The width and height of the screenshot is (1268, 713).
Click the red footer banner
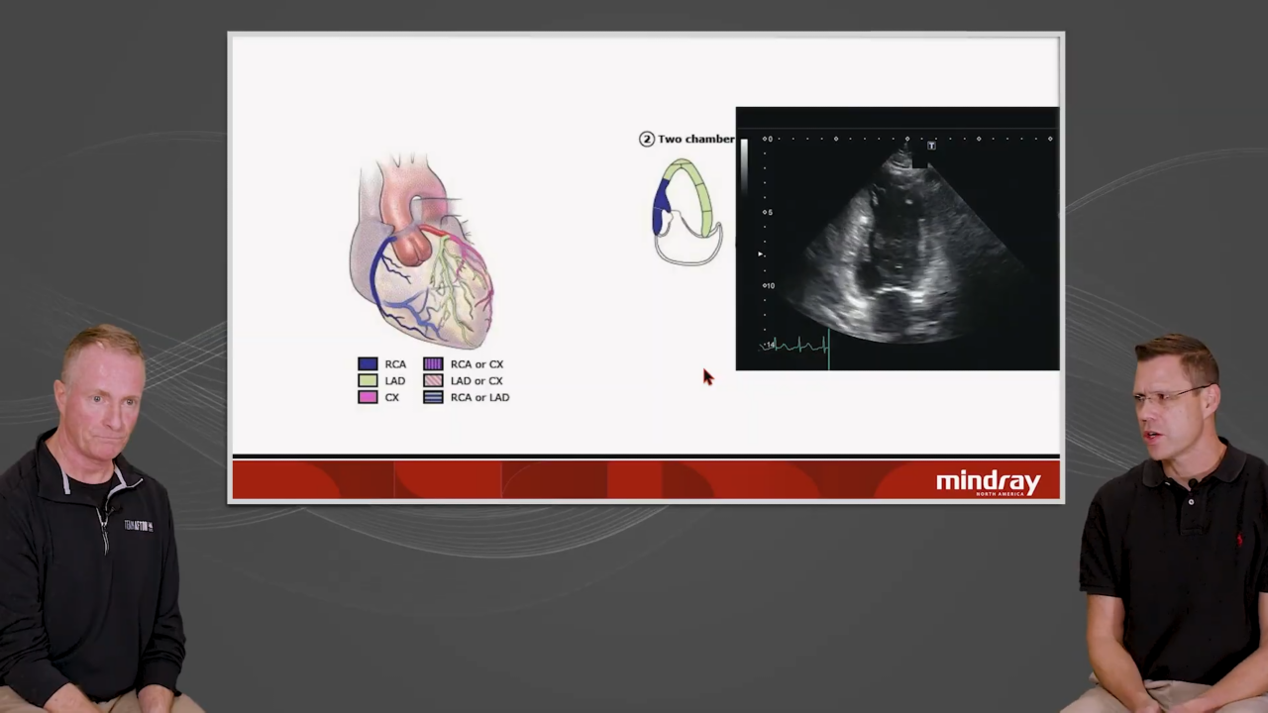click(x=594, y=480)
